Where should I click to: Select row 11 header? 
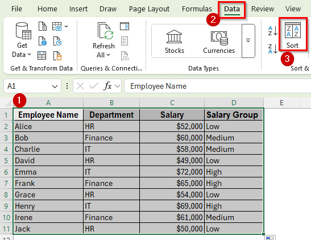tap(6, 229)
